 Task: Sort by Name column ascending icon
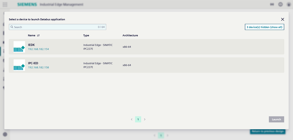(x=38, y=35)
